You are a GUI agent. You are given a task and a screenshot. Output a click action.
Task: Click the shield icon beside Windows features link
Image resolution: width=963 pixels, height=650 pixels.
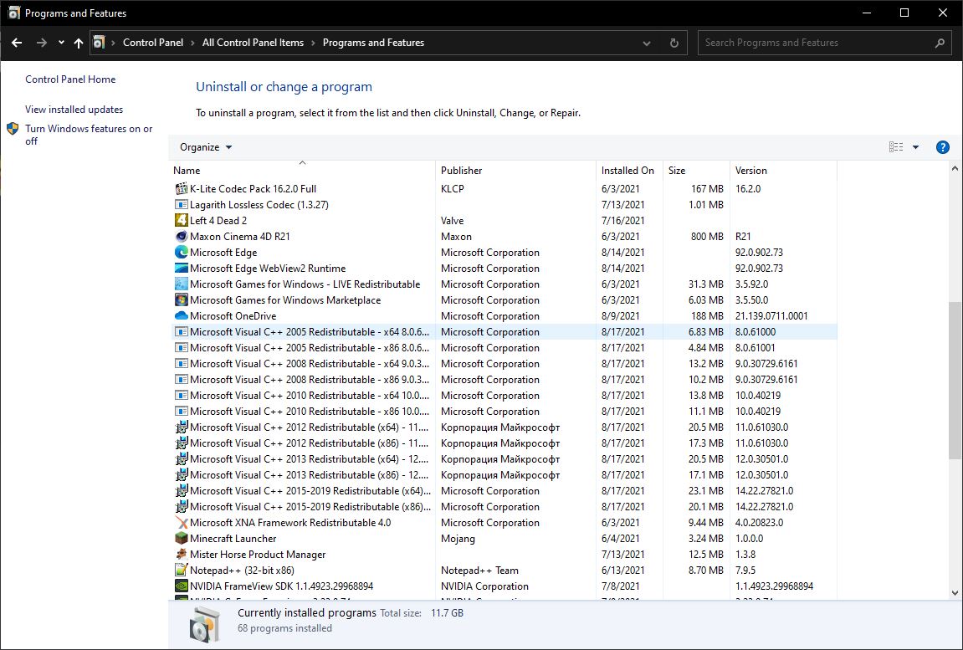pyautogui.click(x=12, y=129)
